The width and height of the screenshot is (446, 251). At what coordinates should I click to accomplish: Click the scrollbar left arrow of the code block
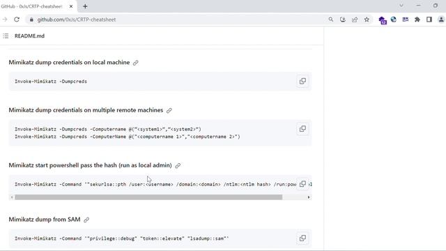pyautogui.click(x=12, y=197)
